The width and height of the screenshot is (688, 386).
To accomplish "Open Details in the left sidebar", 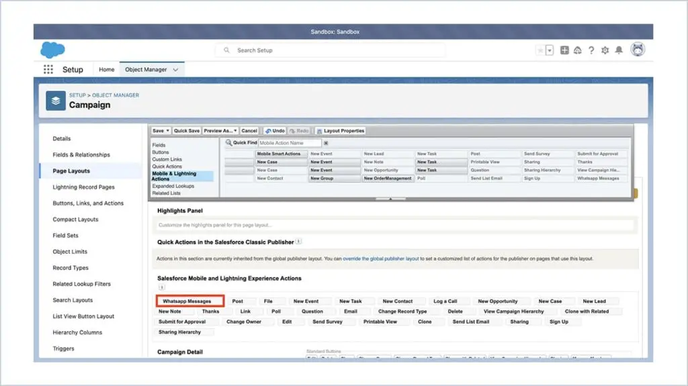I will tap(61, 138).
